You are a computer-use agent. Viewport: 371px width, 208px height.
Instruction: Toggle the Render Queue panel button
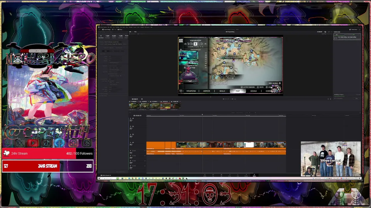[353, 29]
